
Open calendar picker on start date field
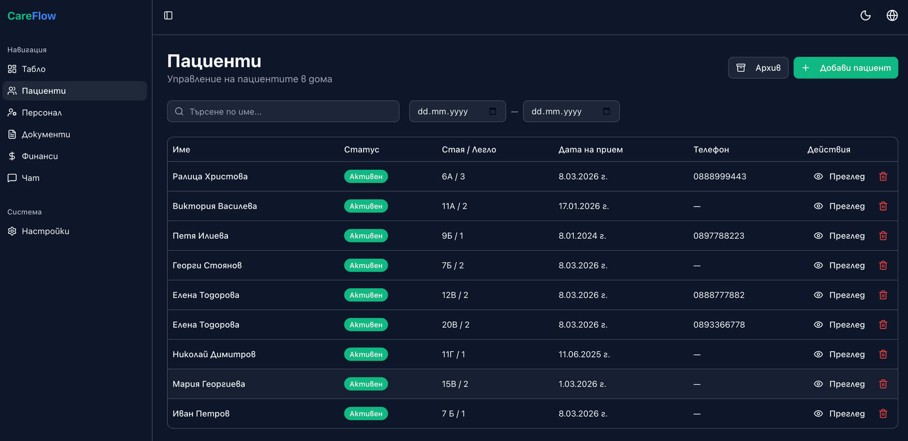[493, 112]
